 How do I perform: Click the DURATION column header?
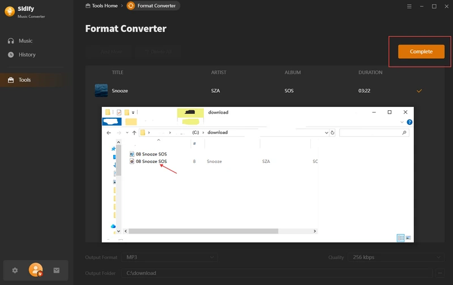(370, 72)
